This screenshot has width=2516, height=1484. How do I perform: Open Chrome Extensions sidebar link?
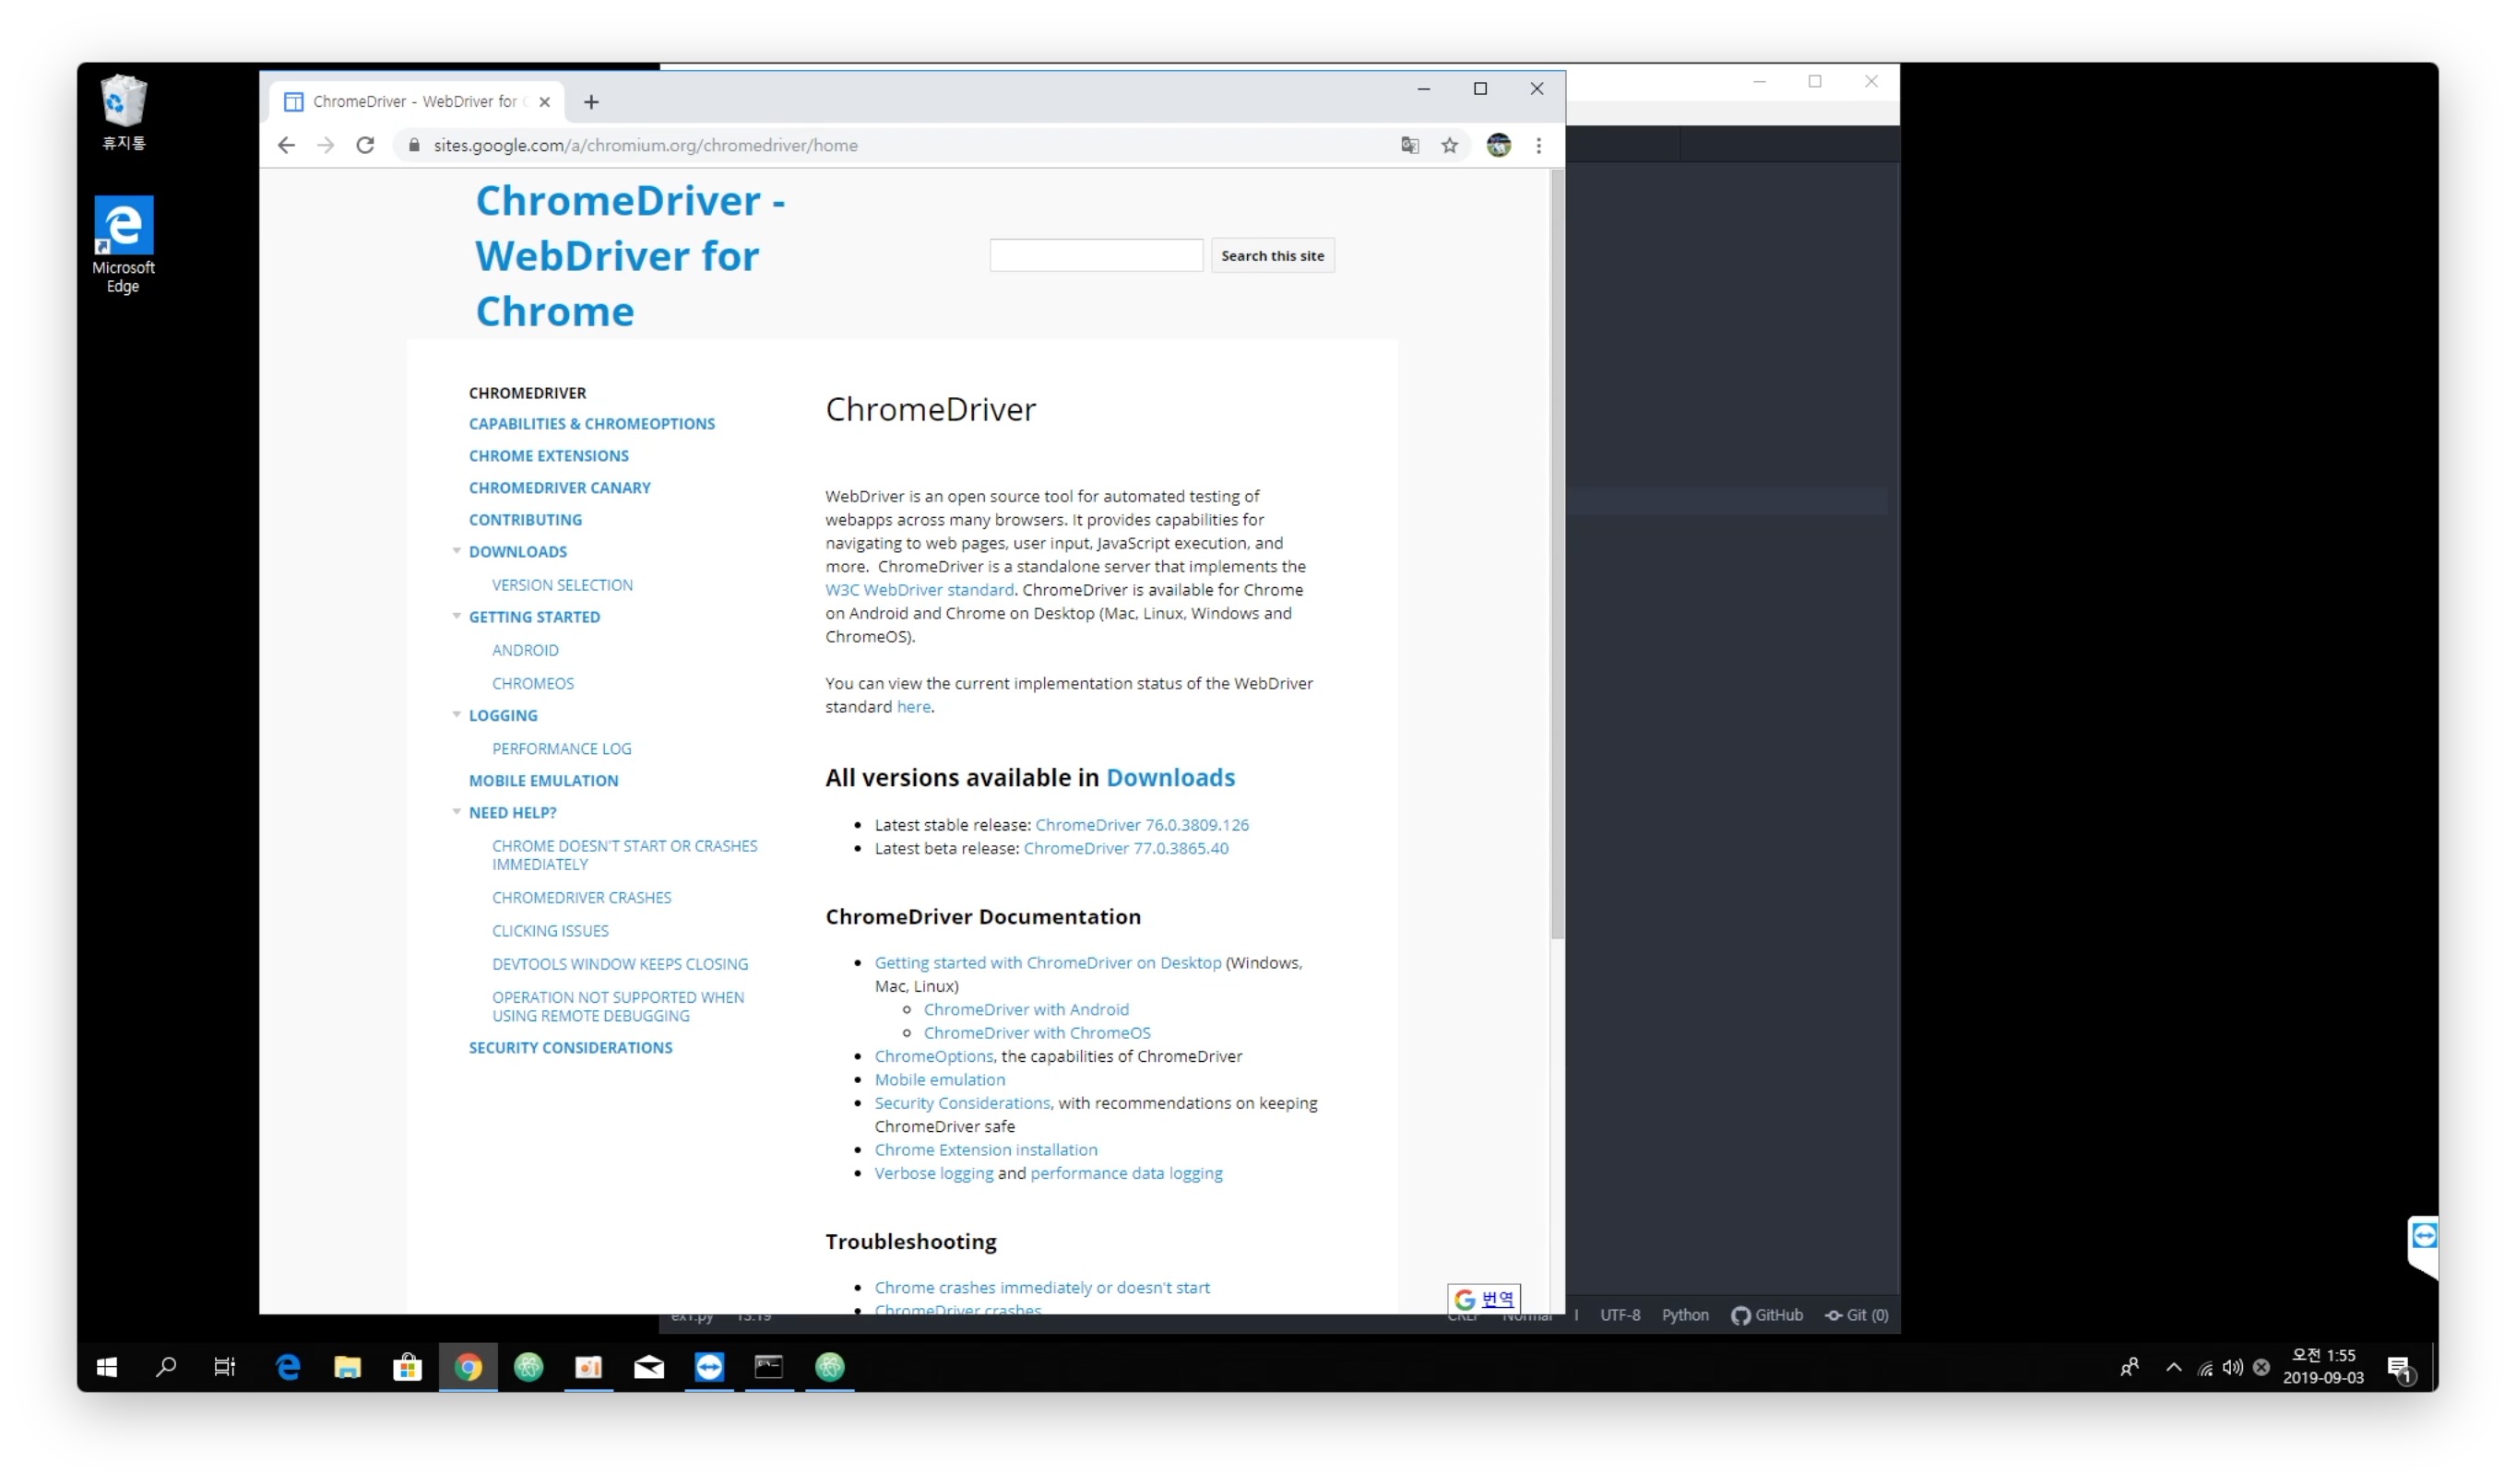coord(548,456)
